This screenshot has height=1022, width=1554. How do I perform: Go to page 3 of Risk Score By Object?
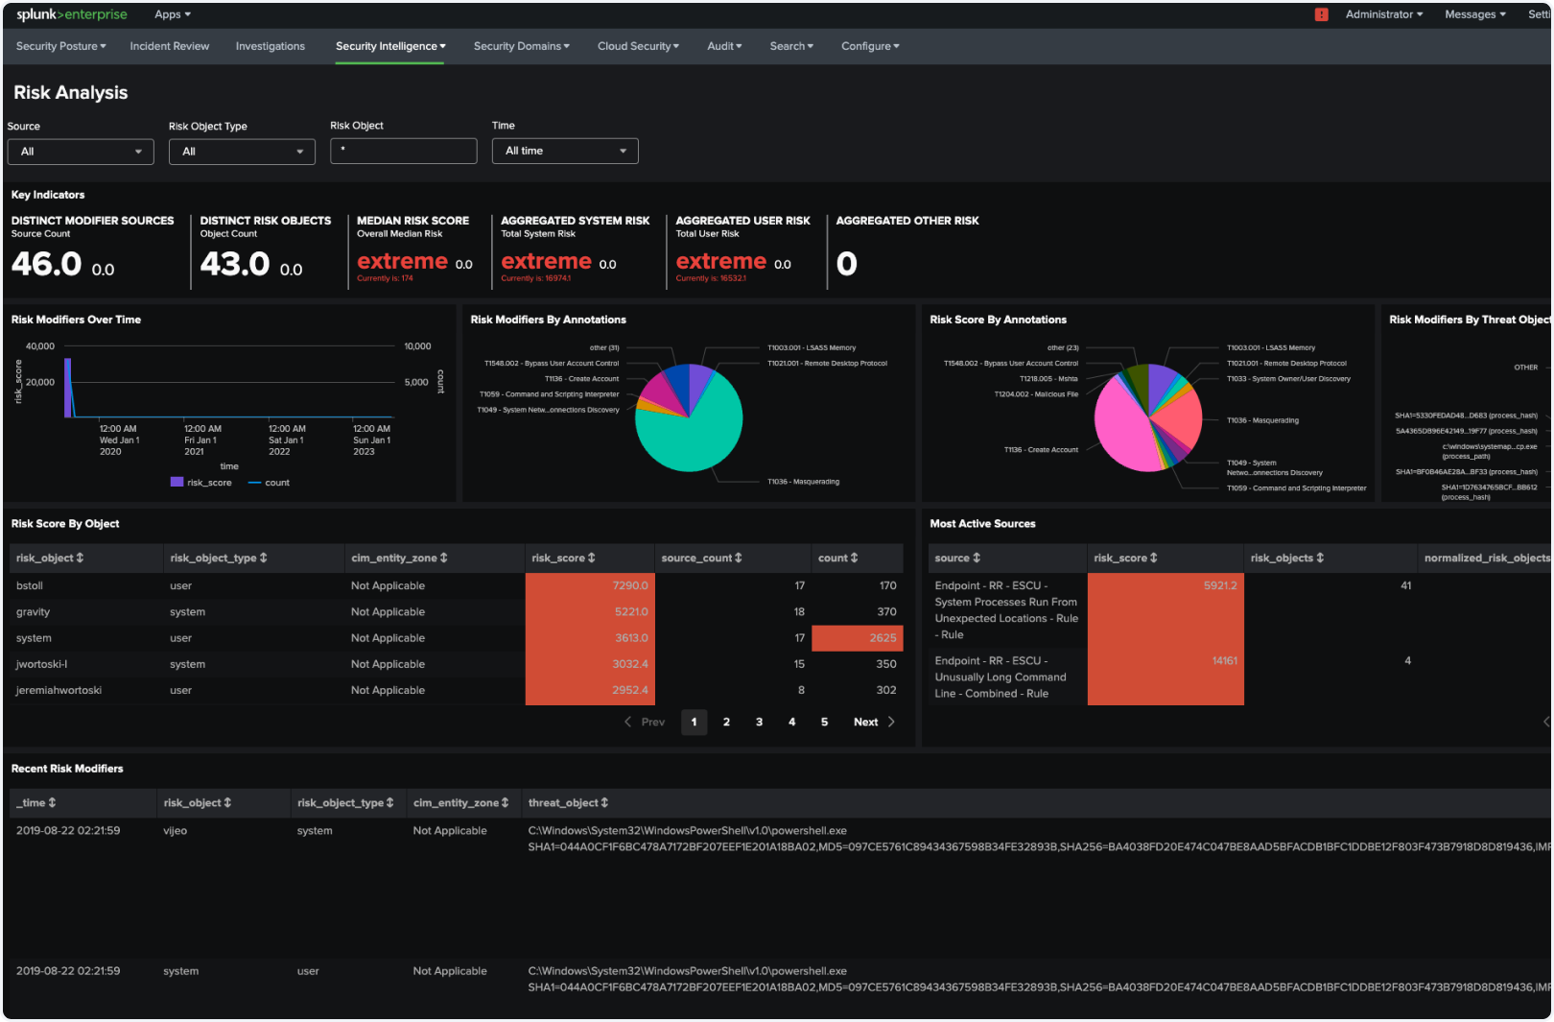(759, 722)
